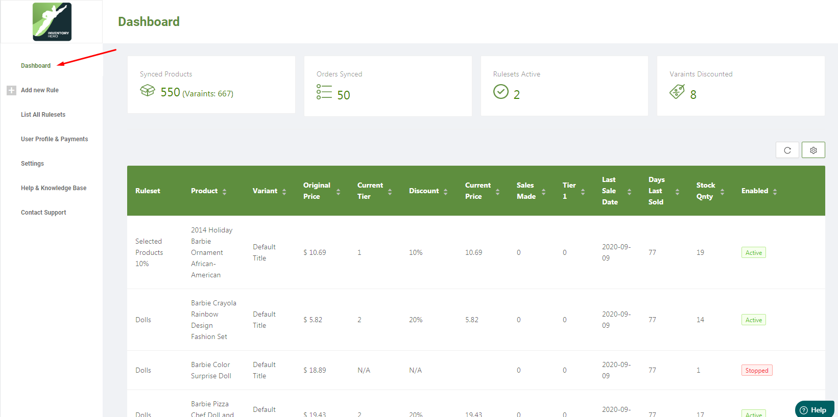Viewport: 838px width, 417px height.
Task: Select Barbie Color Surprise Doll product
Action: coord(211,370)
